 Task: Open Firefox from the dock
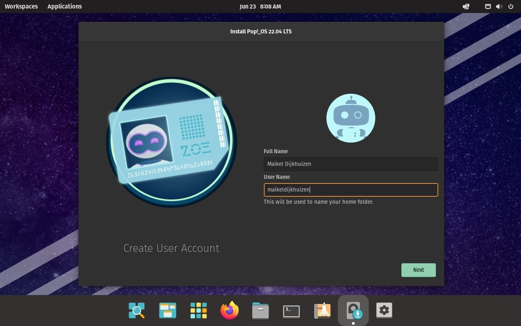[229, 310]
